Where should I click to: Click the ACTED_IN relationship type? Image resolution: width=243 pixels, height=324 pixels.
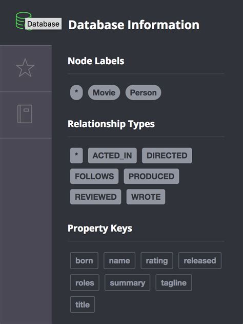pyautogui.click(x=112, y=156)
